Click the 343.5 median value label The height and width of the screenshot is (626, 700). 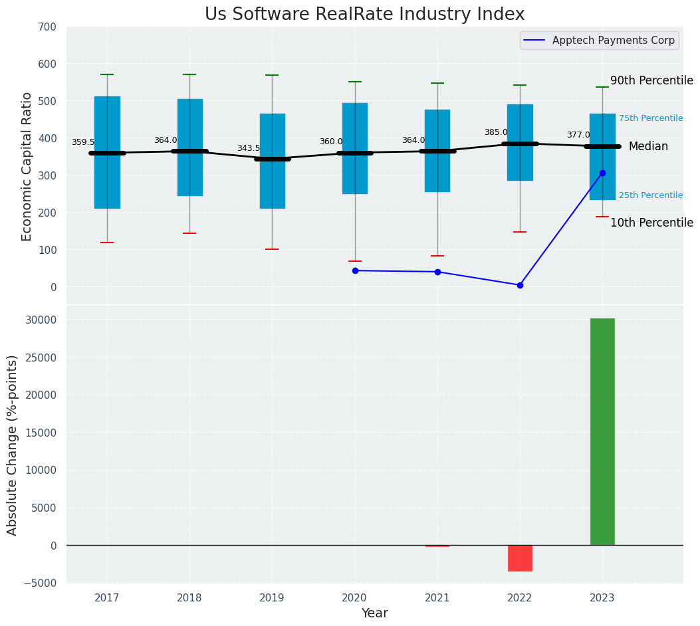[x=249, y=148]
